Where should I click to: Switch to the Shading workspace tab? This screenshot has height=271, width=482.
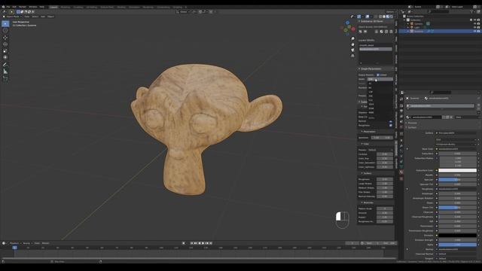tap(121, 7)
